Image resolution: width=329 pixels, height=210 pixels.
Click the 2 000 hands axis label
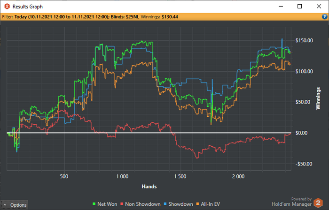click(x=238, y=177)
